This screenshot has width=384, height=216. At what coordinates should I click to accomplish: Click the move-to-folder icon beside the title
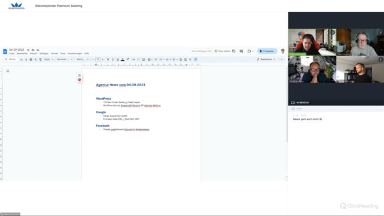tap(33, 50)
